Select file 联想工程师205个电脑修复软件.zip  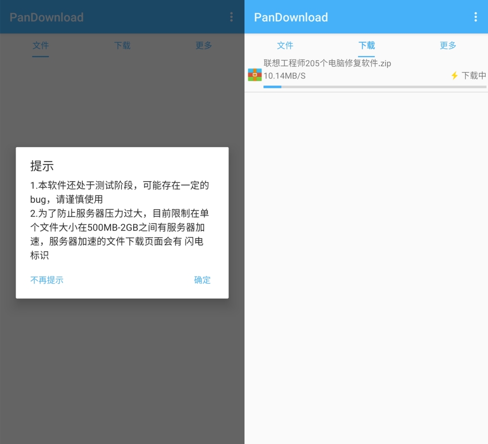[x=327, y=63]
